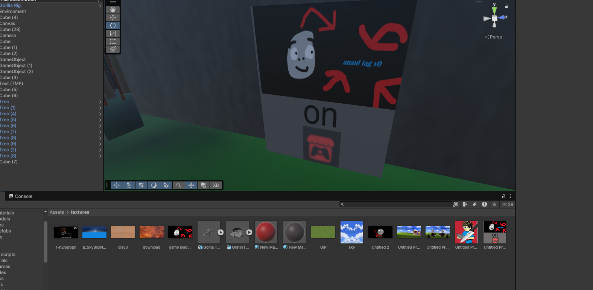Expand the Gorilla T... prefab asset arrow
The width and height of the screenshot is (593, 290).
(x=221, y=233)
